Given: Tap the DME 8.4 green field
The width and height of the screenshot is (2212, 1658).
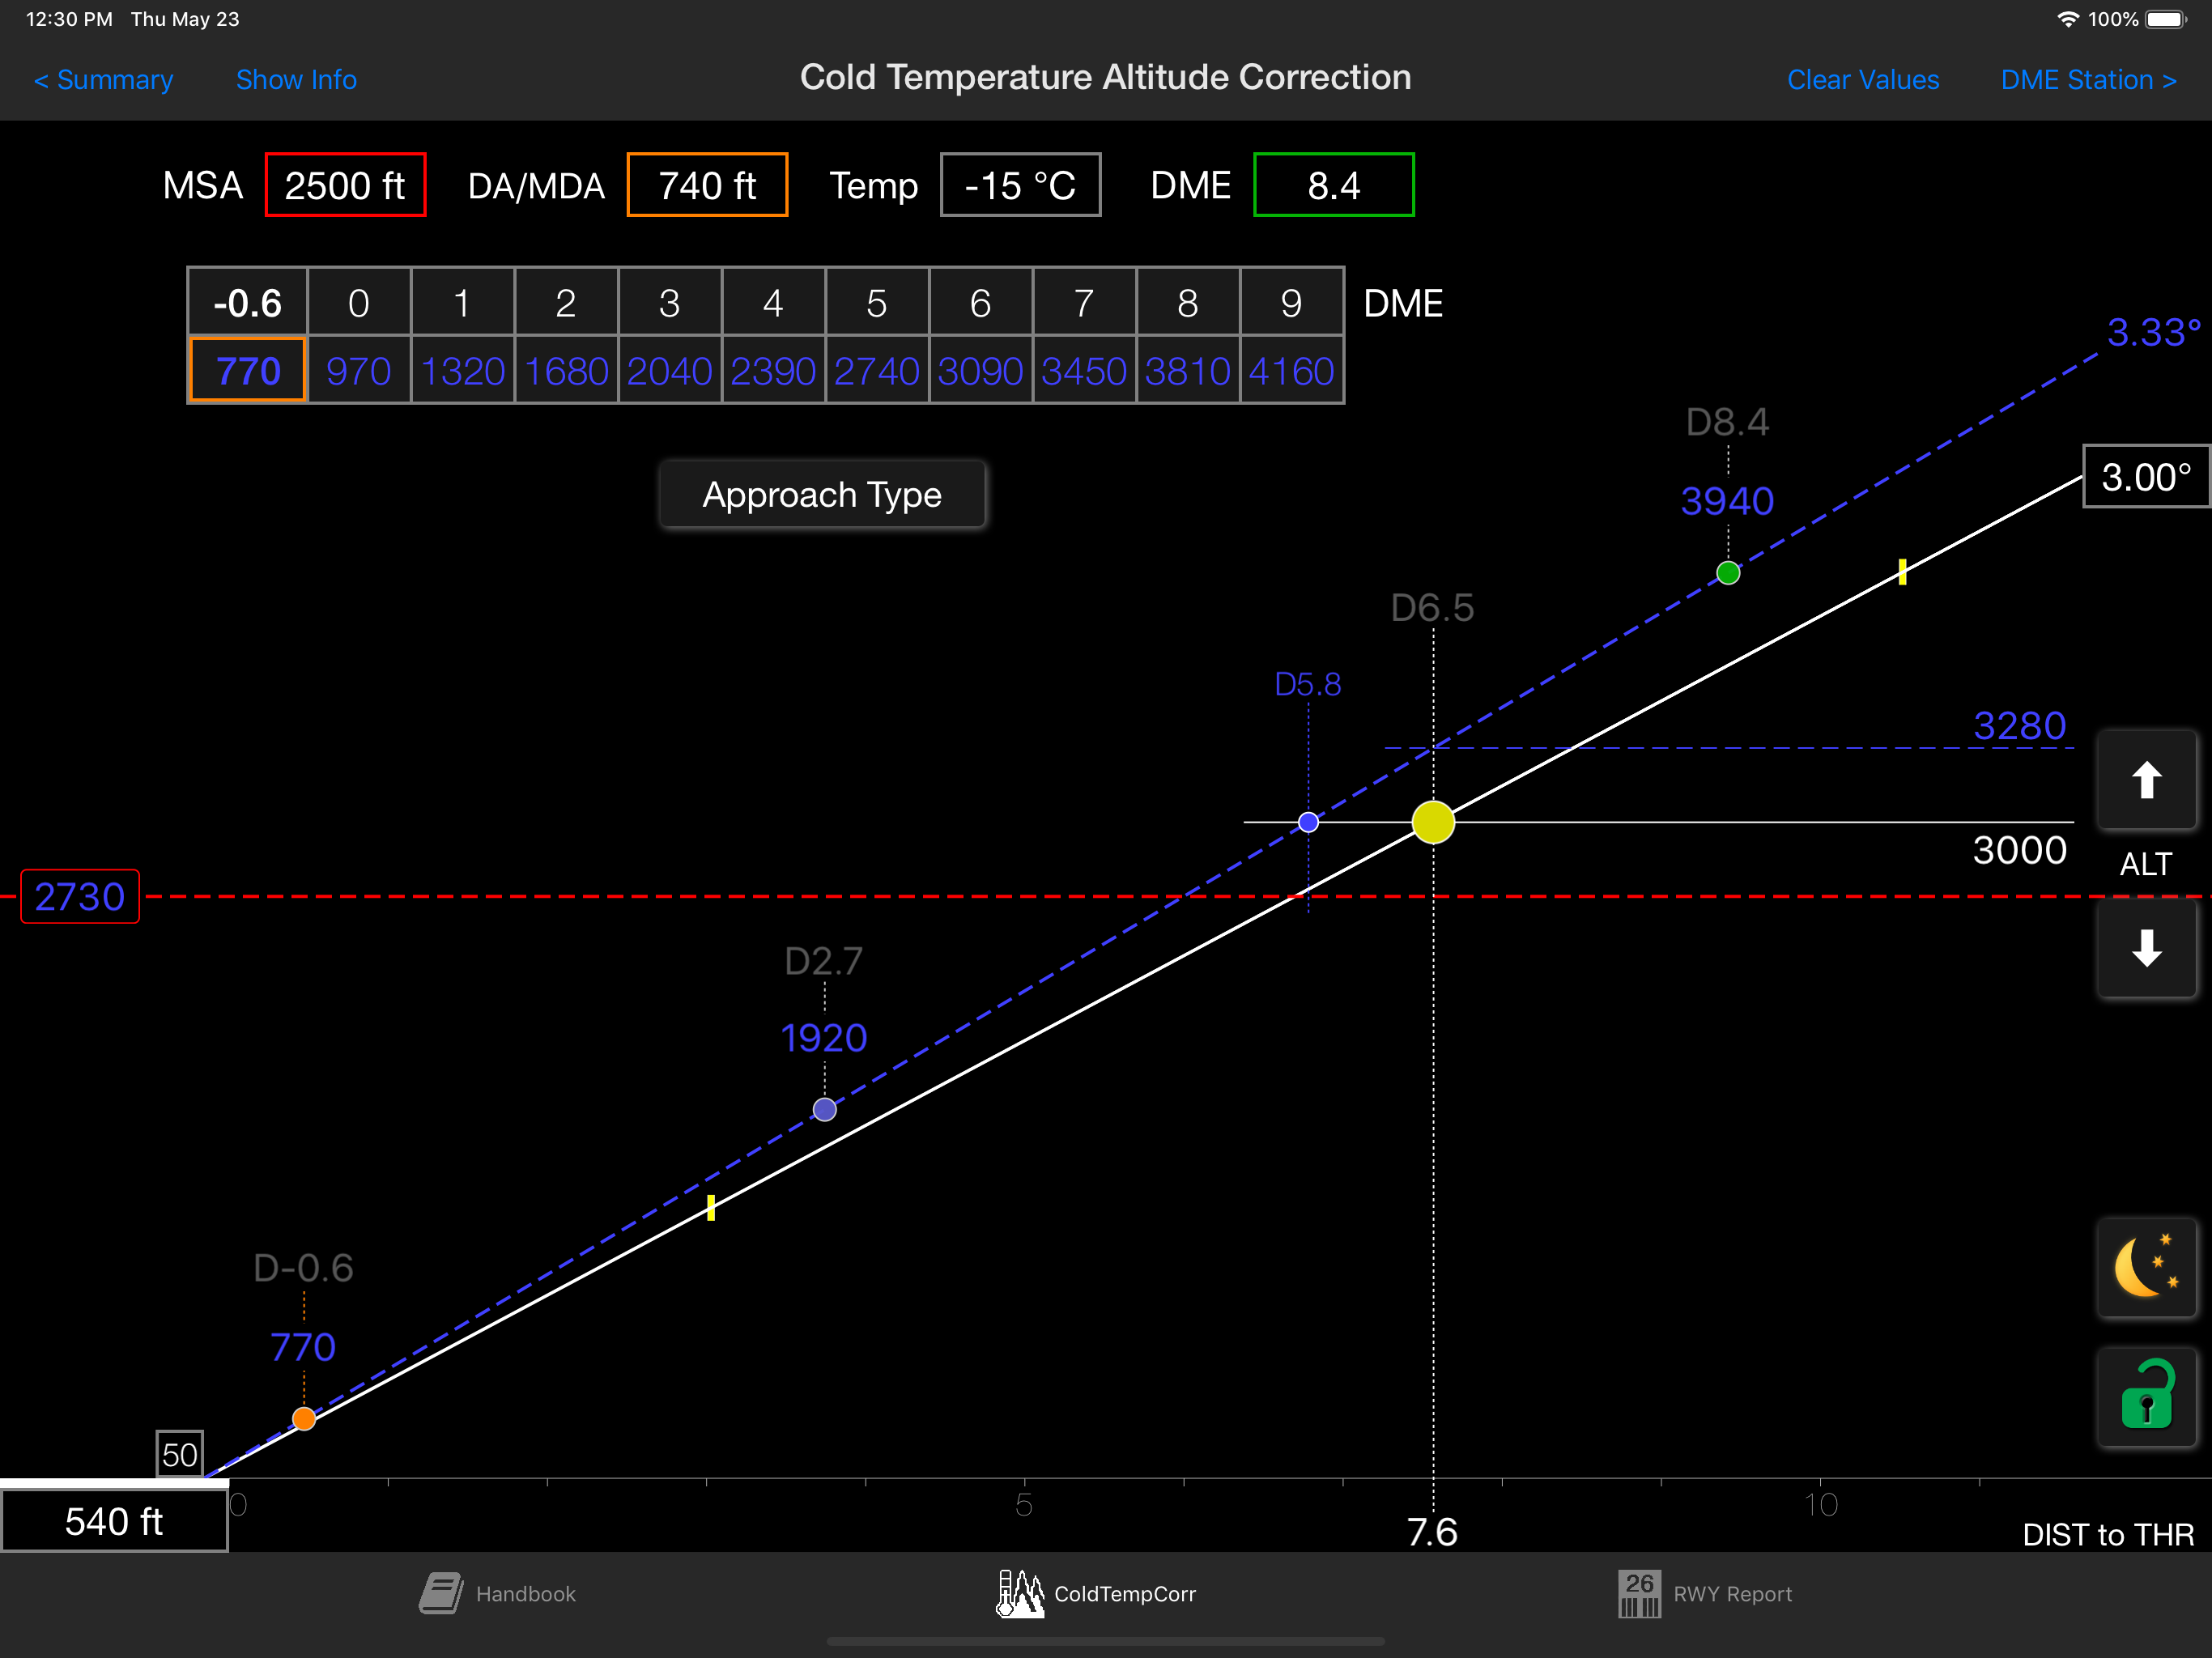Looking at the screenshot, I should click(x=1333, y=186).
